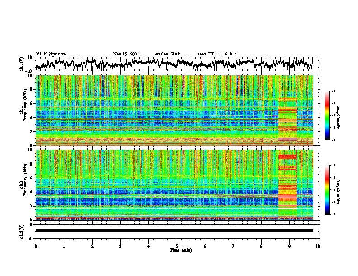Click the "-7" label on ch.1 colorbar
Viewport: 358px width, 276px height.
click(x=334, y=140)
